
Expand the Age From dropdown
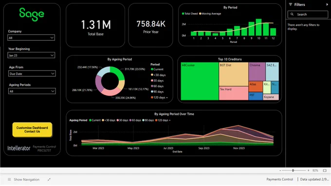(32, 74)
